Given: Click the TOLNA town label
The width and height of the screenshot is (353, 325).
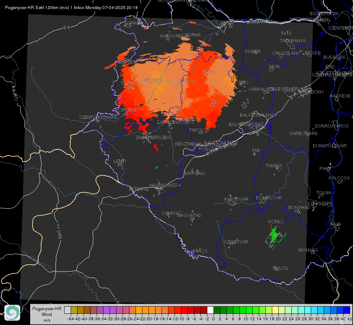Looking at the screenshot, I should point(324,193).
